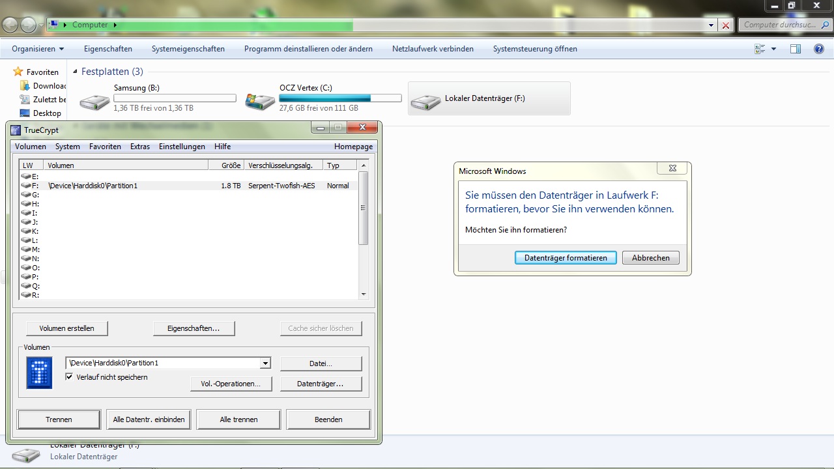The height and width of the screenshot is (469, 834).
Task: Click the Datei... button
Action: tap(321, 363)
